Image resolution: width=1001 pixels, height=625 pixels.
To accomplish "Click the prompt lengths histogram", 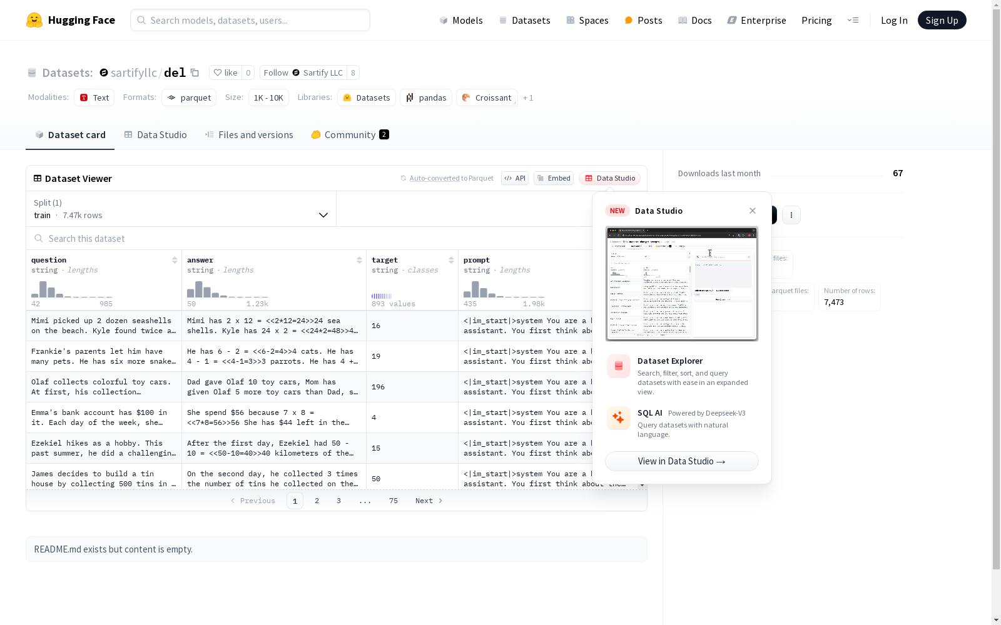I will tap(504, 289).
